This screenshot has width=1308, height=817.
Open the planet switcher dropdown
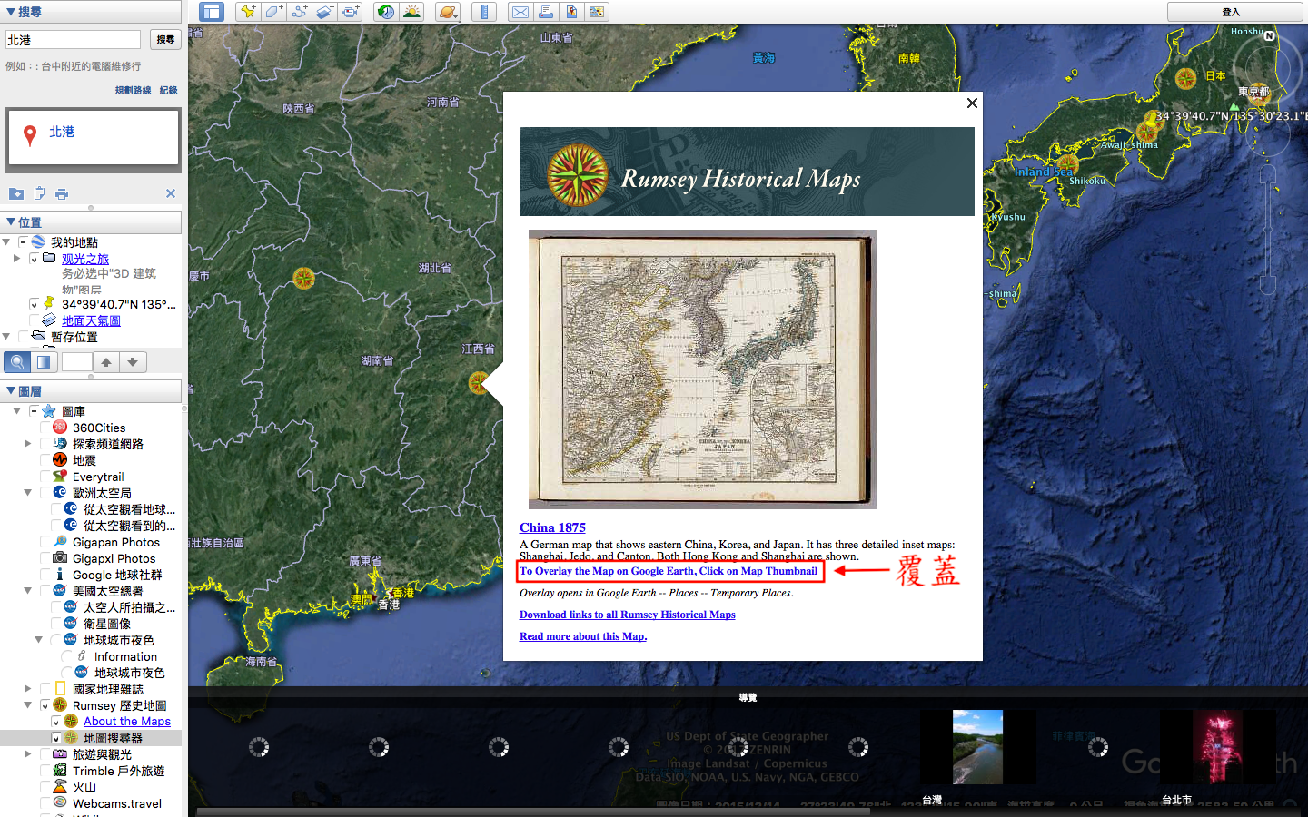(x=448, y=12)
